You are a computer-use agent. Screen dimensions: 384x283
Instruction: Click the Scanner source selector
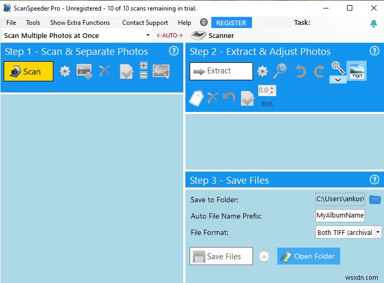(212, 35)
